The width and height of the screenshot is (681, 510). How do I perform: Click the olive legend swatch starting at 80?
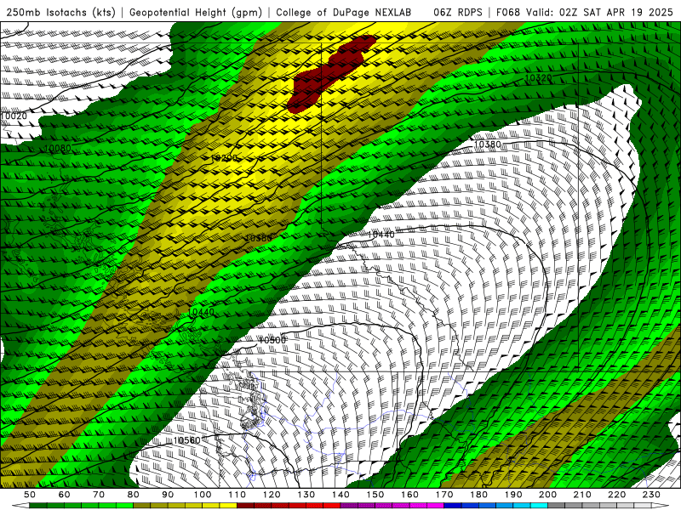pyautogui.click(x=142, y=506)
